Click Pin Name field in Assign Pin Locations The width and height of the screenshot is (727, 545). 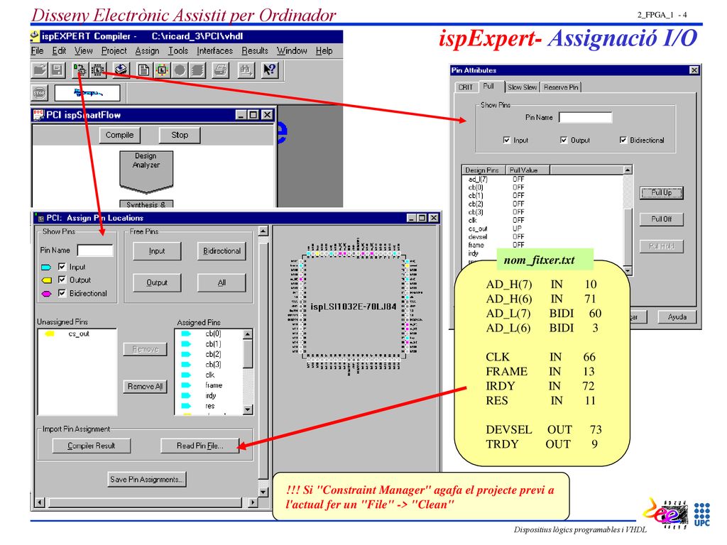point(95,251)
